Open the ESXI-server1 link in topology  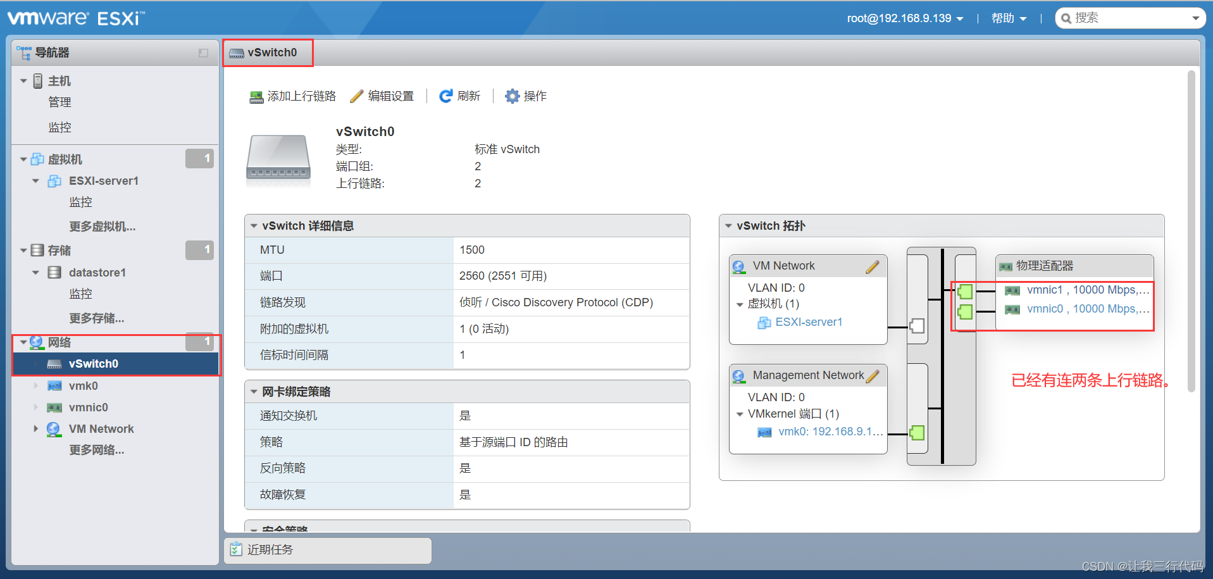point(809,322)
